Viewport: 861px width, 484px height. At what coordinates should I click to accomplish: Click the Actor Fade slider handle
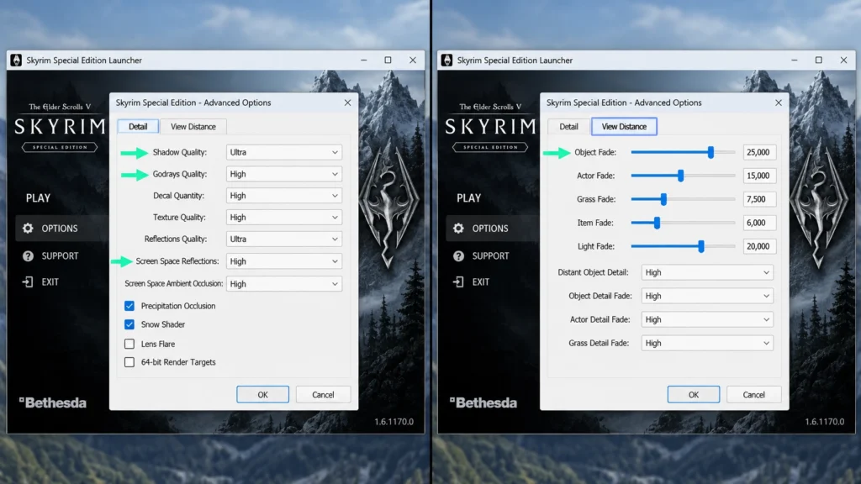[681, 176]
